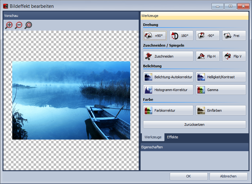
Task: Open the Frei rotation tool
Action: click(234, 35)
